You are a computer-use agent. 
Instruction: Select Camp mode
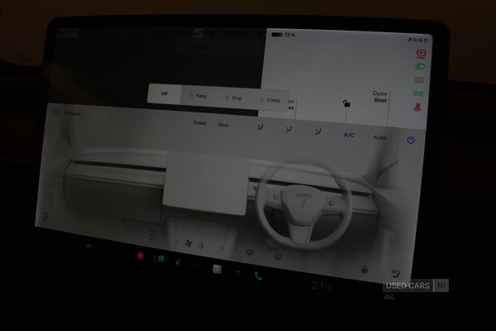point(269,100)
